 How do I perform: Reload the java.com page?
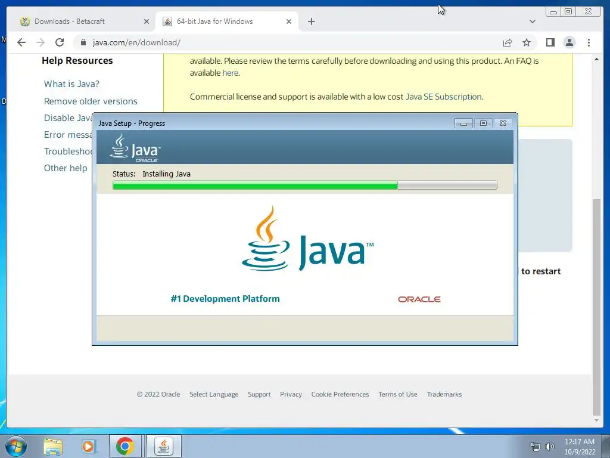click(60, 42)
